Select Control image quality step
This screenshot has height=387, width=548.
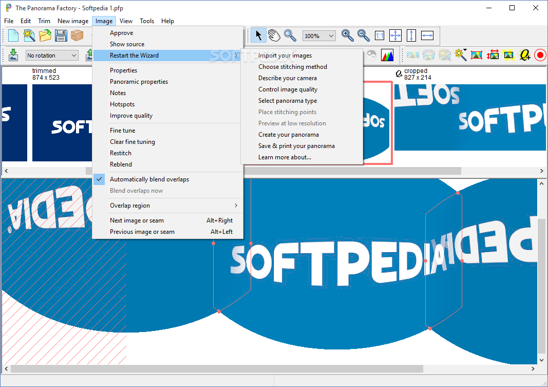302,89
